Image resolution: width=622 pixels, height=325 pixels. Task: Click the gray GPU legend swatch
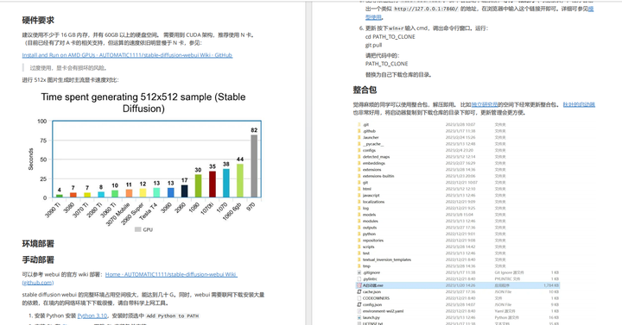click(137, 229)
